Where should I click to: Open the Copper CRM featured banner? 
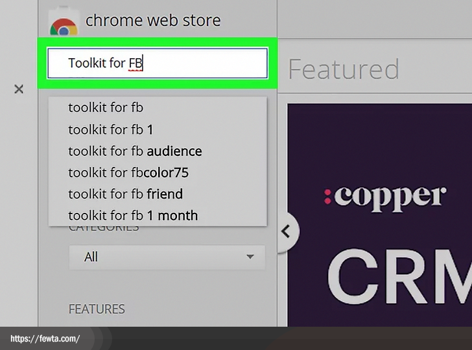click(x=379, y=215)
